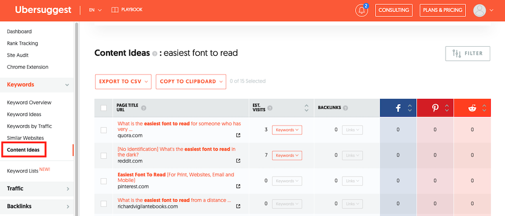
Task: Open external link for quora.com result
Action: pyautogui.click(x=238, y=135)
